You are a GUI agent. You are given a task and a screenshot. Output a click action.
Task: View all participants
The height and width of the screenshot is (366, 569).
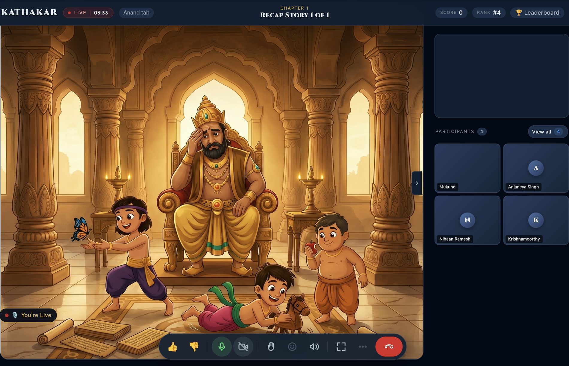(548, 132)
